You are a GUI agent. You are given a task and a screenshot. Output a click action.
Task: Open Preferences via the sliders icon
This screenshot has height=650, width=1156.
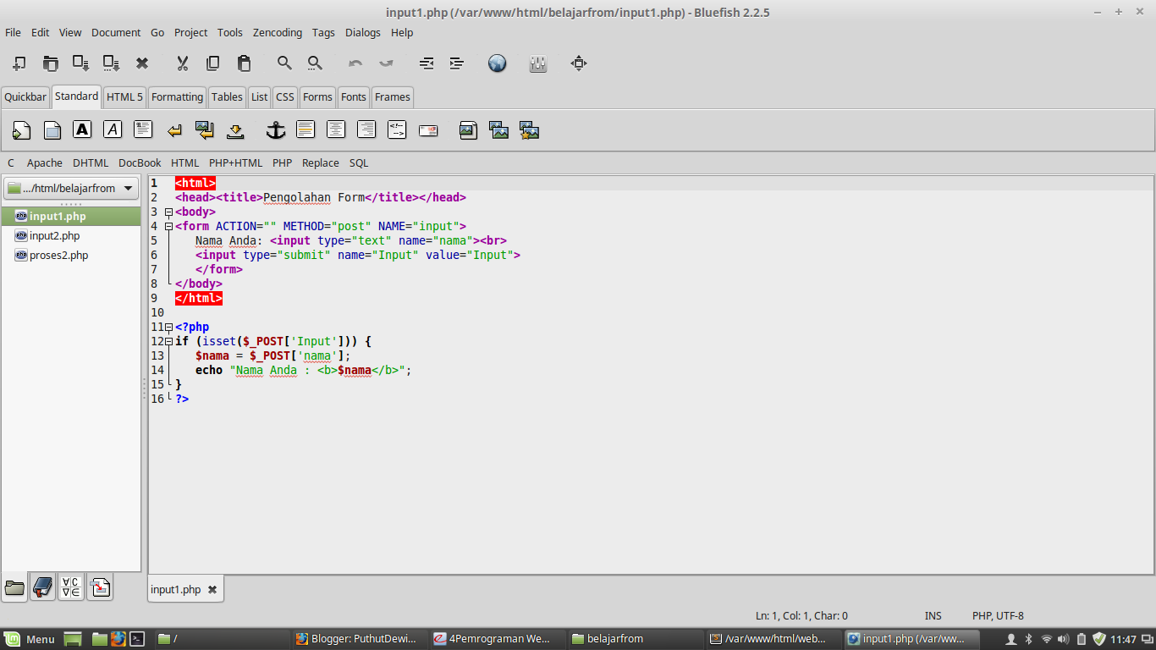point(538,63)
